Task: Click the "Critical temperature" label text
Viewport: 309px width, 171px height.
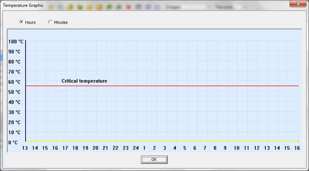Action: click(84, 81)
